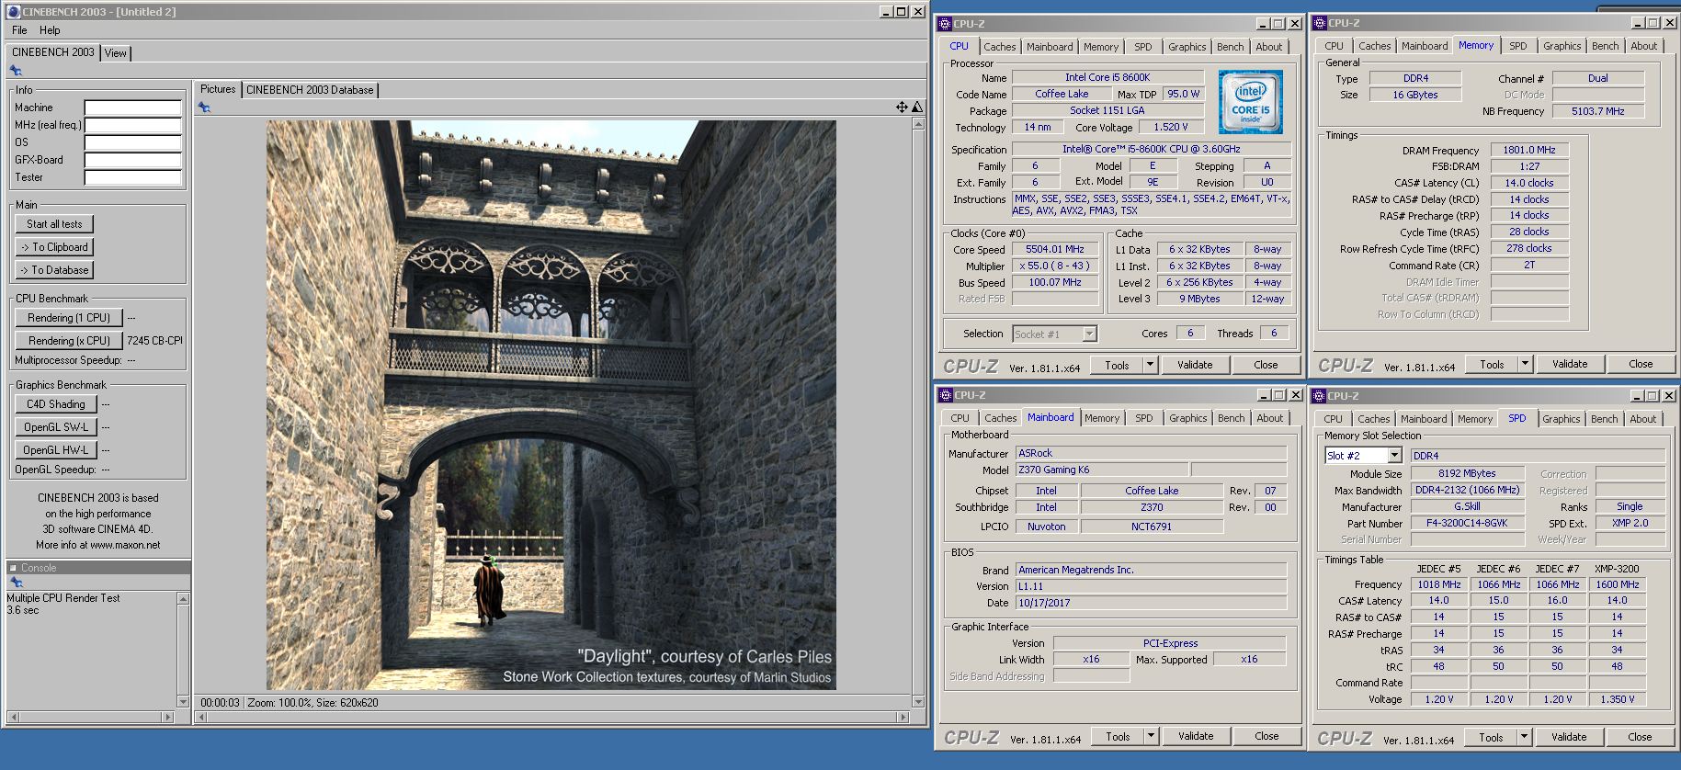The image size is (1681, 770).
Task: Click the picture viewer's vertical scrollbar
Action: [918, 413]
